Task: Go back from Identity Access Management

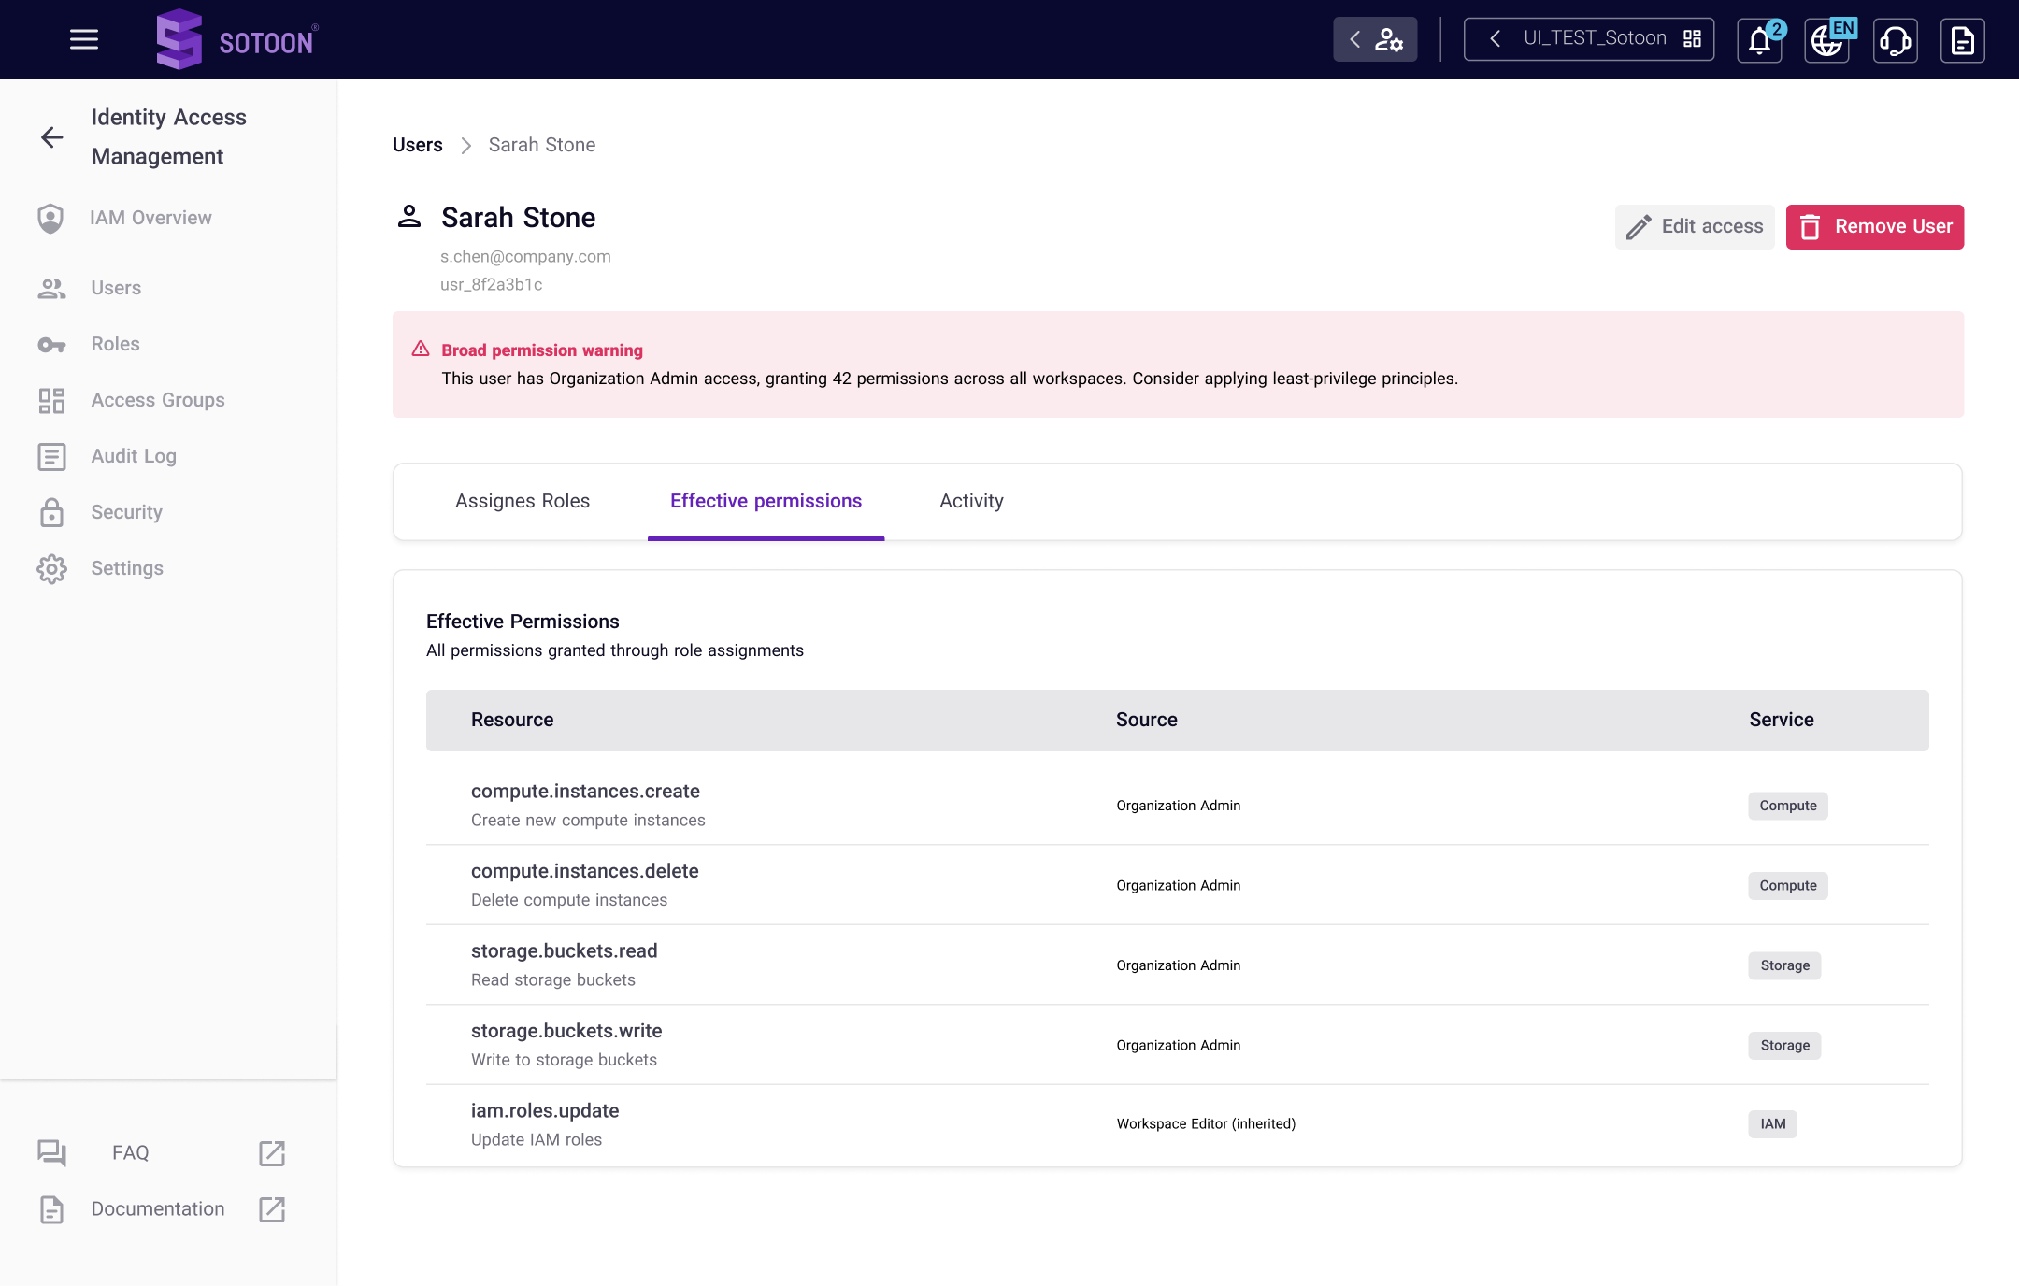Action: click(x=52, y=137)
